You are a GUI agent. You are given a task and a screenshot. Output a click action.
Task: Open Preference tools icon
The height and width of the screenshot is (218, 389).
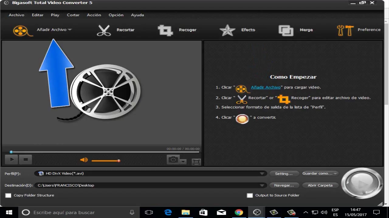click(x=345, y=30)
